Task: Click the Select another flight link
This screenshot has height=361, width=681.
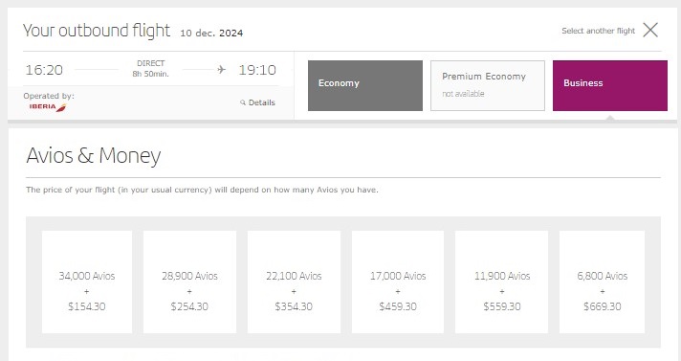Action: 598,31
